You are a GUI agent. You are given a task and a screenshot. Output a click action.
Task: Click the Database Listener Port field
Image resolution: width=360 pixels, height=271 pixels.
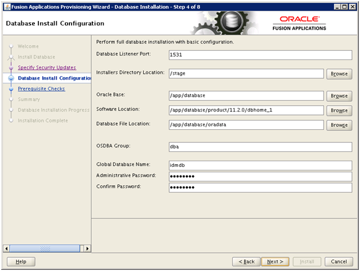pyautogui.click(x=260, y=55)
